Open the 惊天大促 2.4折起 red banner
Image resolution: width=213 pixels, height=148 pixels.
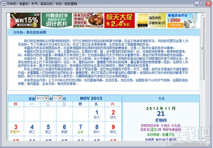click(119, 20)
